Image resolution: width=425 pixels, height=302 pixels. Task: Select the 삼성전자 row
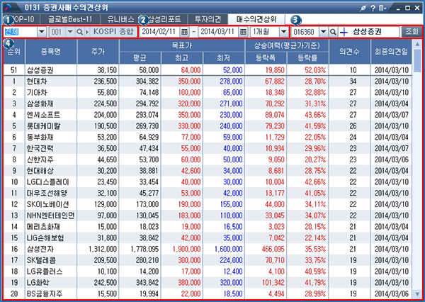[208, 249]
